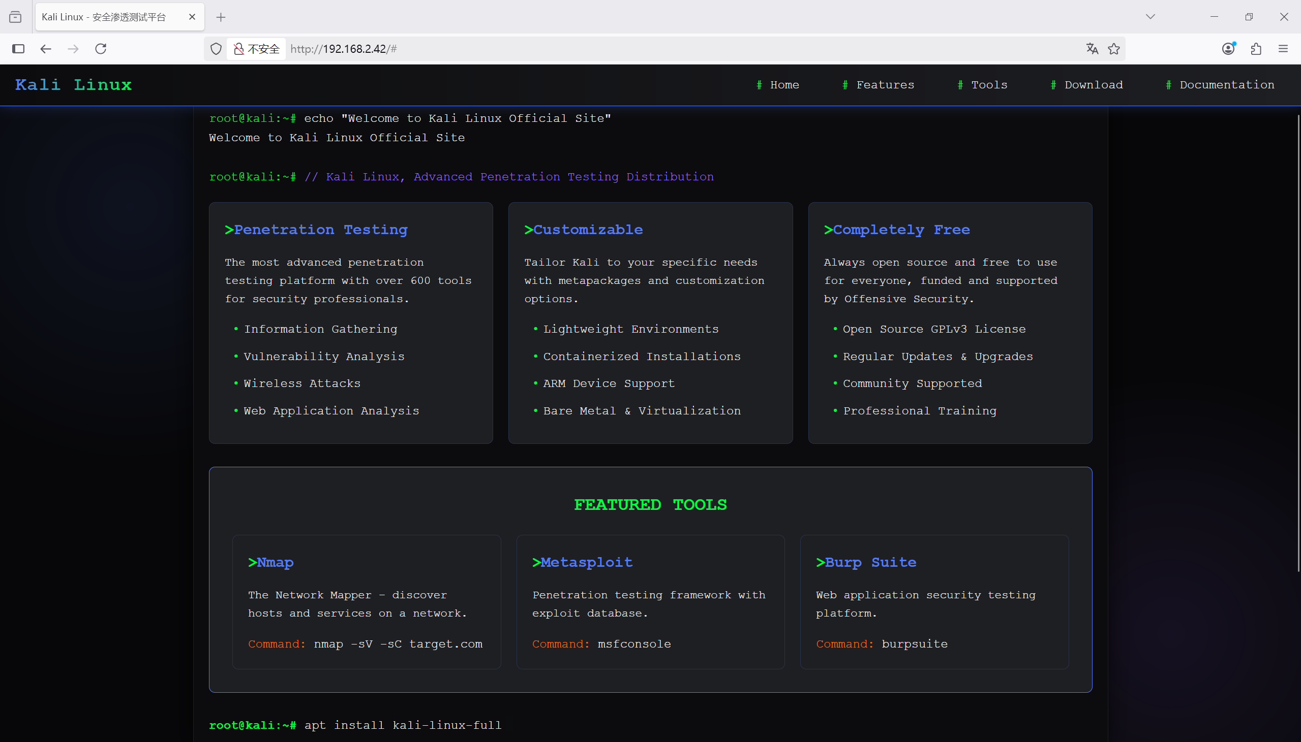Screen dimensions: 1301x742
Task: Reload the current page
Action: tap(101, 49)
